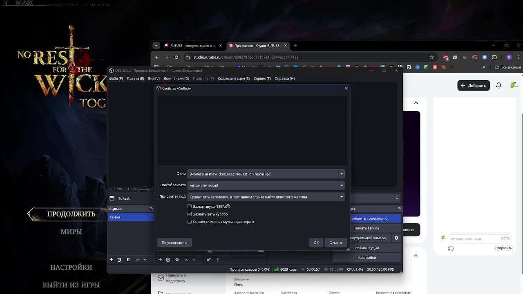The height and width of the screenshot is (294, 523).
Task: Open RUTUBE notifications bell
Action: 498,85
